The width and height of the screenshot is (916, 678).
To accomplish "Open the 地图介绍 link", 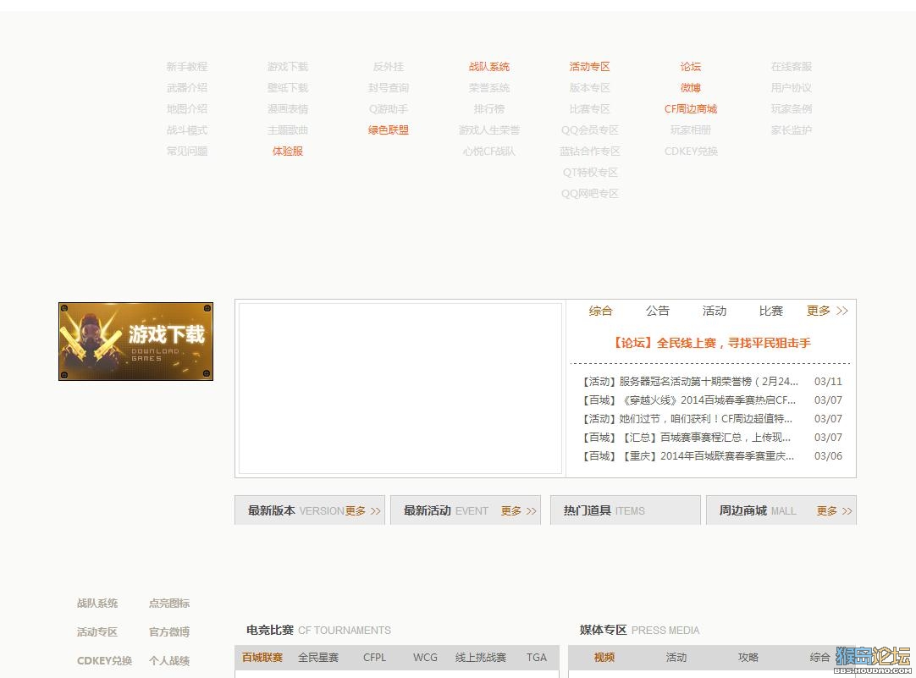I will click(x=187, y=108).
